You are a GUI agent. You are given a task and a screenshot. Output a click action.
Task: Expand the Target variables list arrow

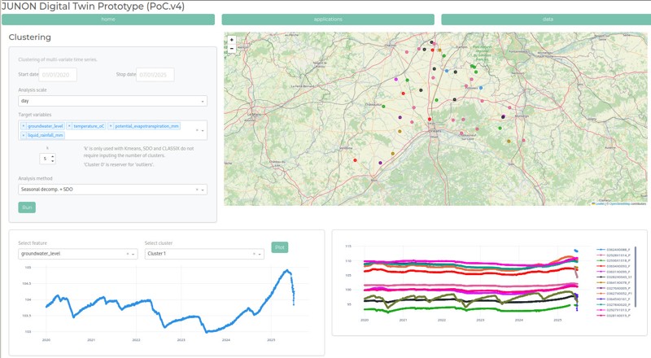pos(203,130)
